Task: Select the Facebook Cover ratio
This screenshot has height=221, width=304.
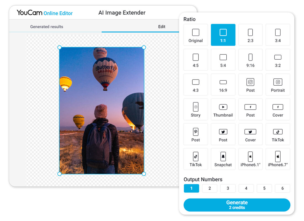Action: [x=278, y=109]
